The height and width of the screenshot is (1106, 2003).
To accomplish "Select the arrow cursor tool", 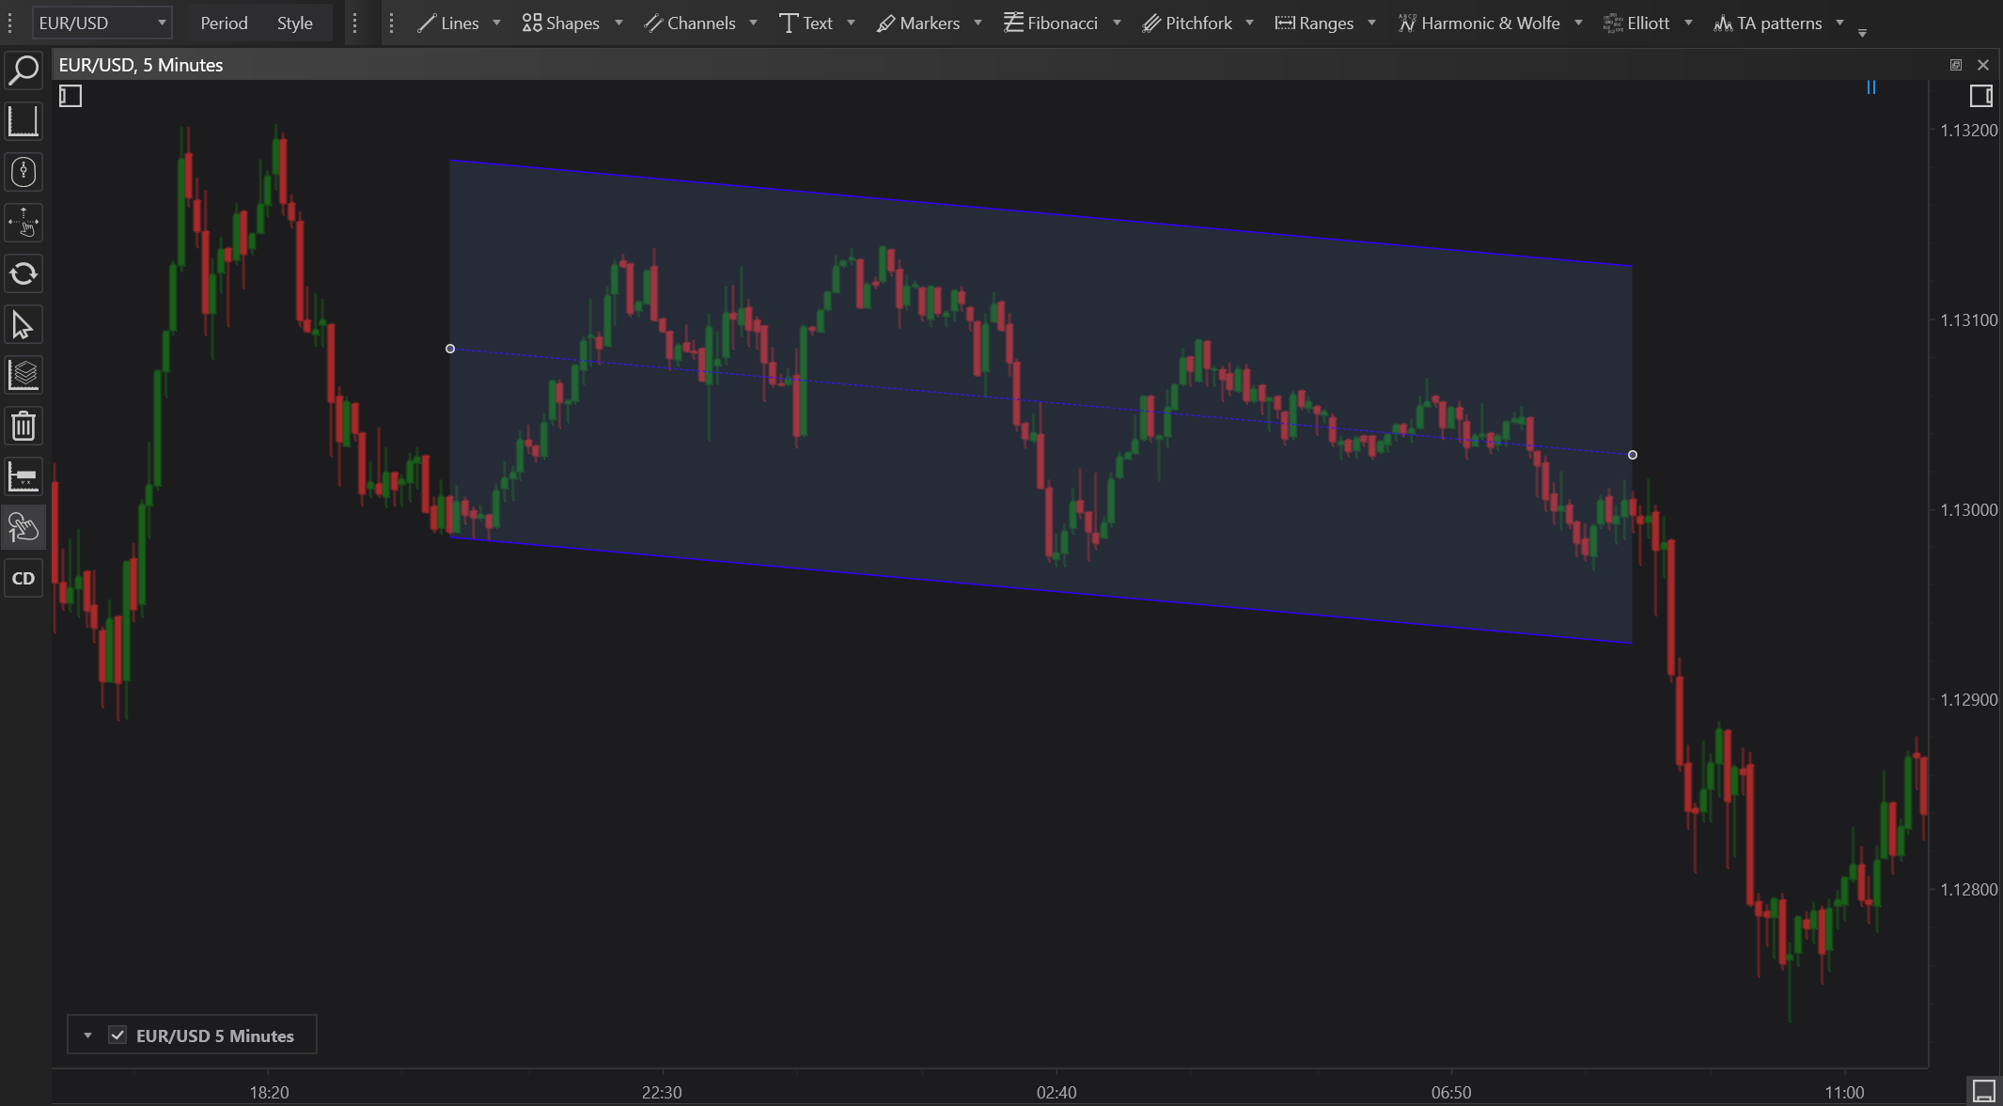I will 23,325.
